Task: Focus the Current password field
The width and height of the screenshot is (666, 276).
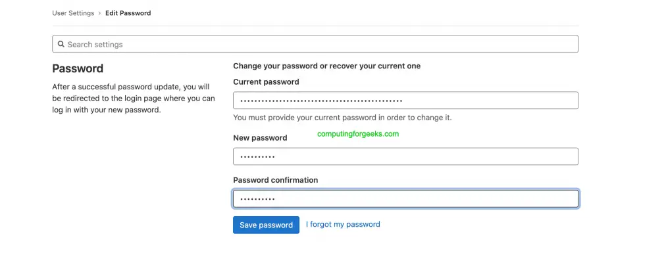Action: click(405, 101)
